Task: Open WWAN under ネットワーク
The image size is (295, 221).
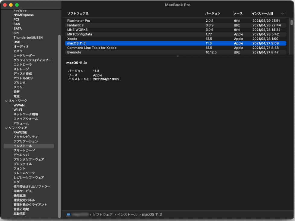Action: 19,105
